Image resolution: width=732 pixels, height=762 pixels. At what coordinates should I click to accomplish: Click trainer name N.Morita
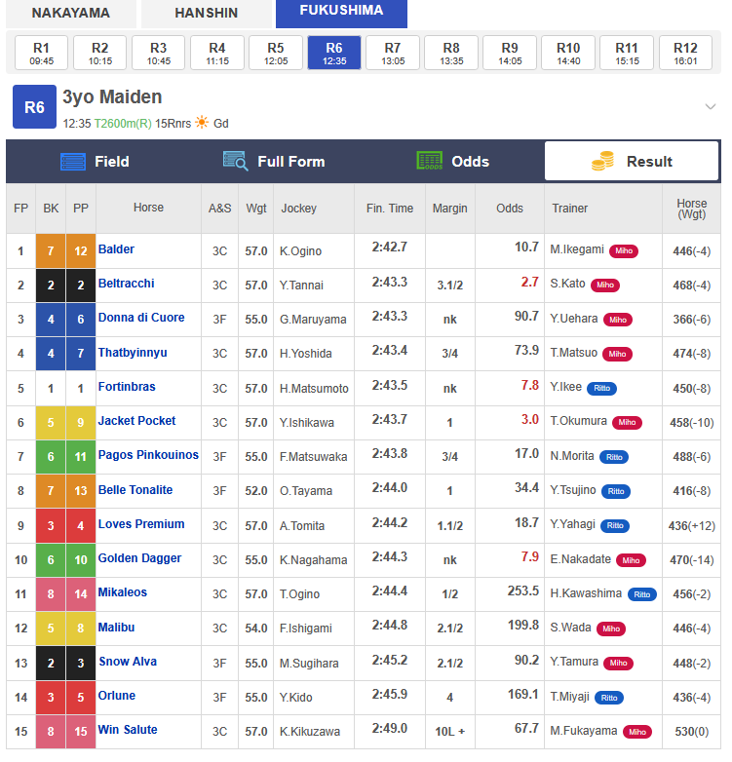[572, 456]
